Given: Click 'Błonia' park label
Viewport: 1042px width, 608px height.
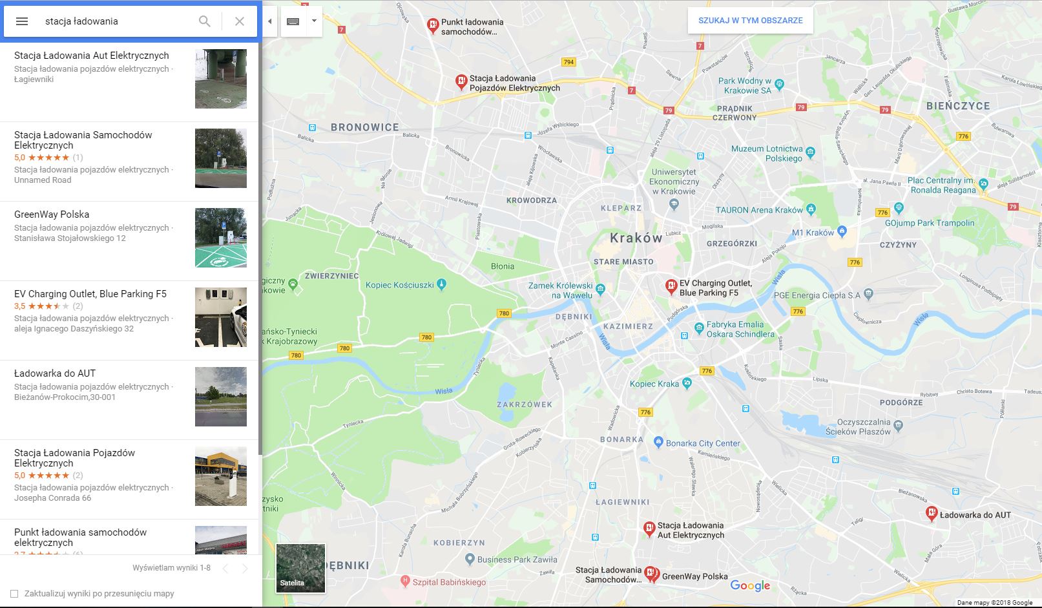Looking at the screenshot, I should point(503,266).
